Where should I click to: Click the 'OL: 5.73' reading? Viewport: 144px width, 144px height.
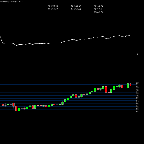[98, 12]
